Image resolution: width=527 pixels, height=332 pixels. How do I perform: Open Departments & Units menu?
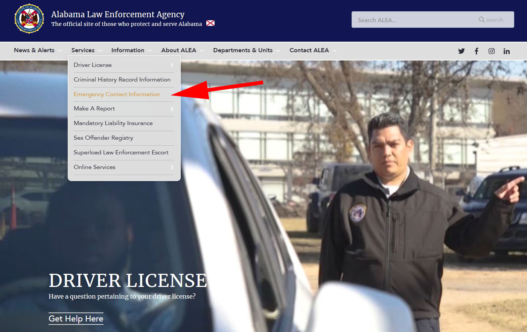(243, 50)
